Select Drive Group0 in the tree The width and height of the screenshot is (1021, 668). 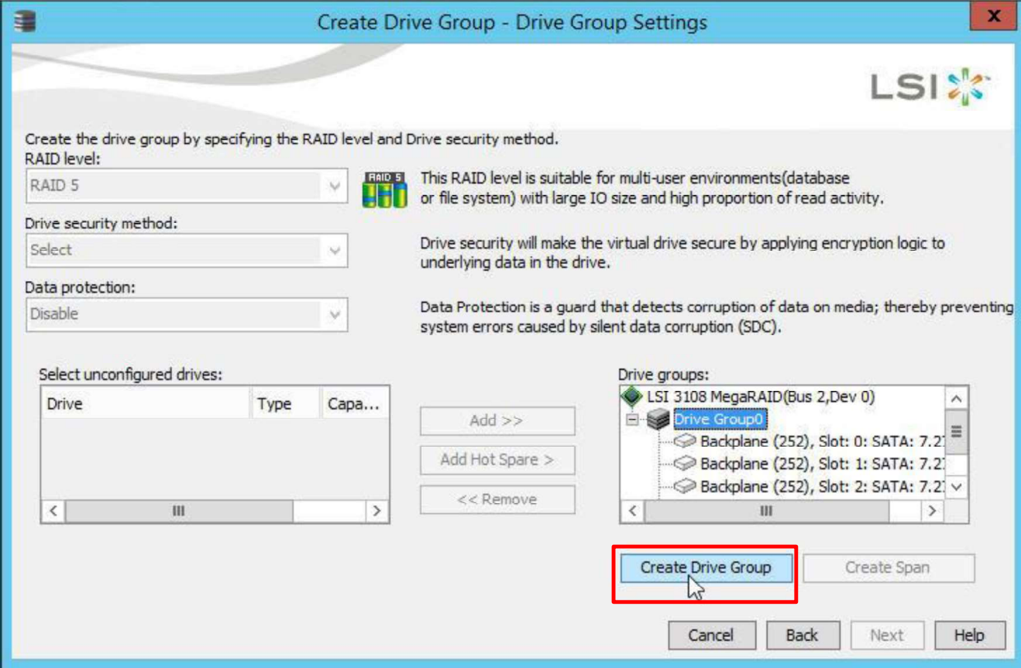tap(719, 420)
